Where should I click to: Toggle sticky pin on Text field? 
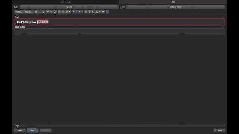coord(223,17)
